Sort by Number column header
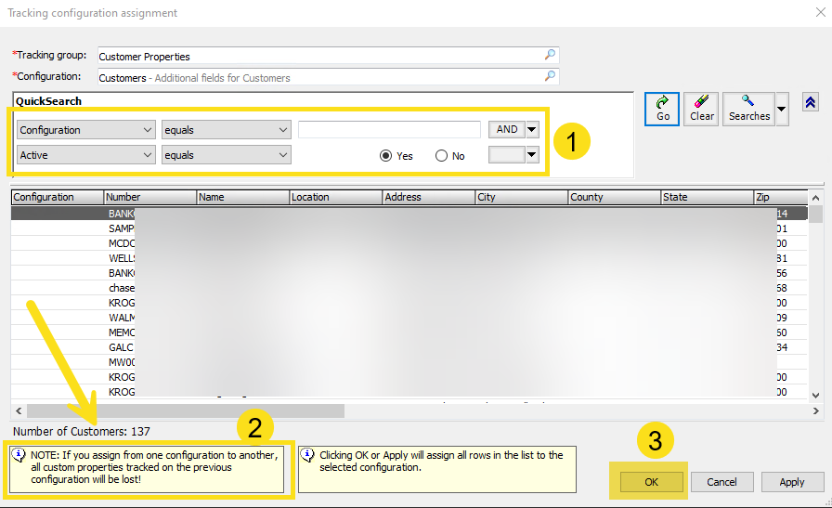The width and height of the screenshot is (832, 508). pyautogui.click(x=150, y=197)
